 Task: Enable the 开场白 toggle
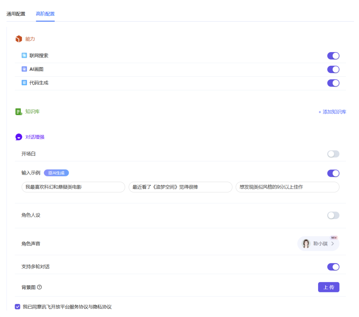click(333, 154)
